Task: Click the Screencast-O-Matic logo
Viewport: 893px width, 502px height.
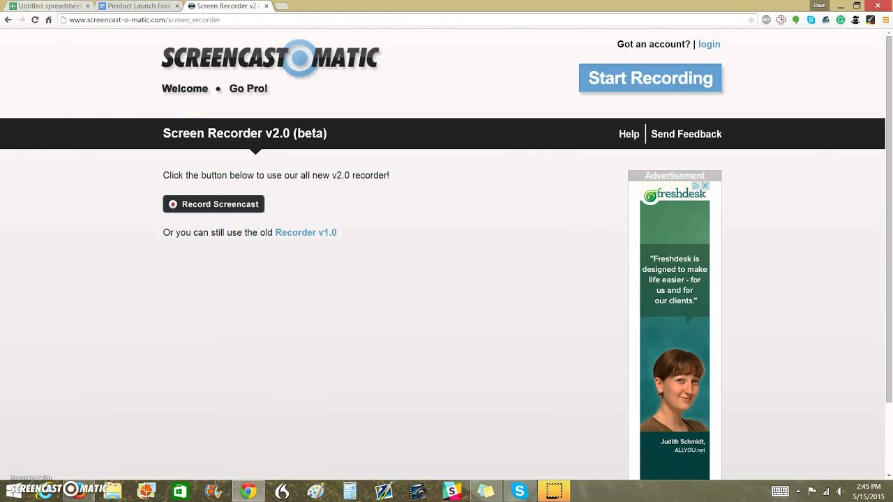Action: [x=271, y=58]
